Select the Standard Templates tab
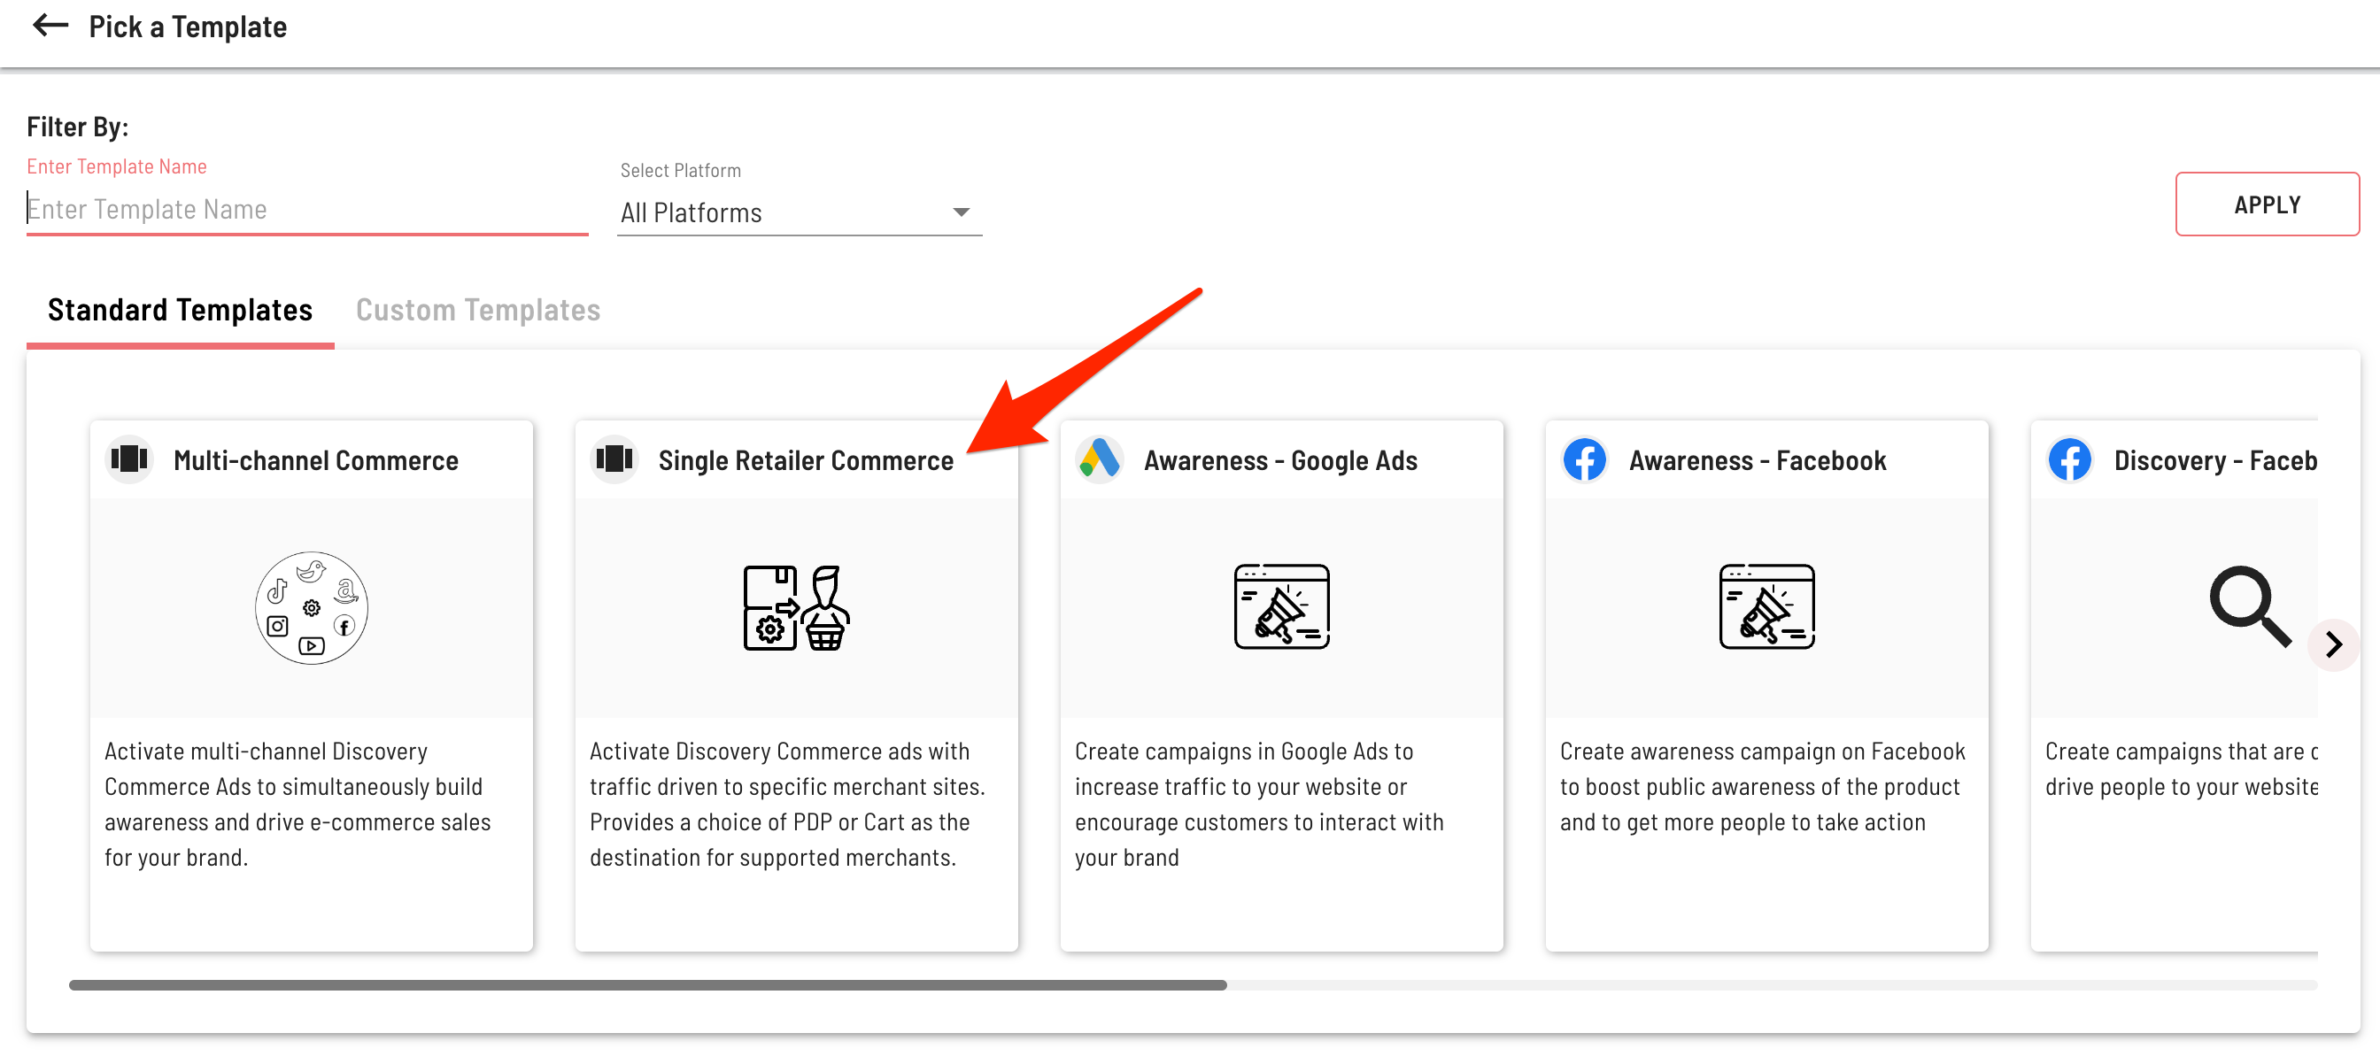Image resolution: width=2380 pixels, height=1064 pixels. pyautogui.click(x=180, y=311)
